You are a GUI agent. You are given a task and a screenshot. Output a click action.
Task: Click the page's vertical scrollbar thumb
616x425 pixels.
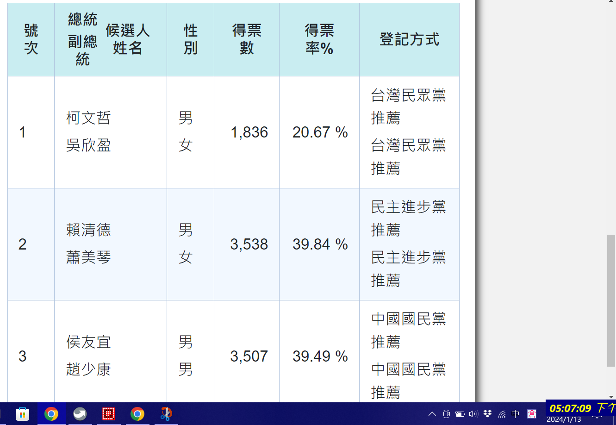pos(611,301)
